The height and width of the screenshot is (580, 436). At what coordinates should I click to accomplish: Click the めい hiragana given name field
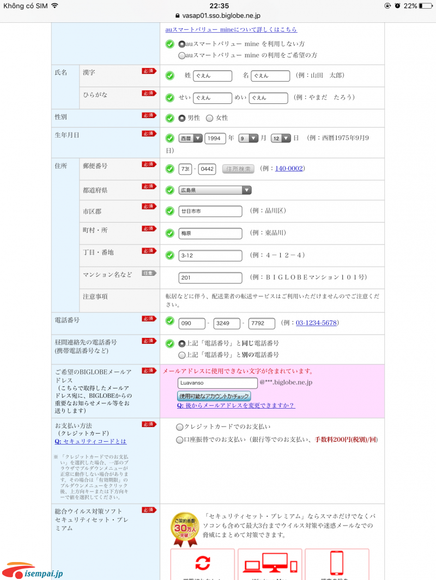pyautogui.click(x=269, y=97)
